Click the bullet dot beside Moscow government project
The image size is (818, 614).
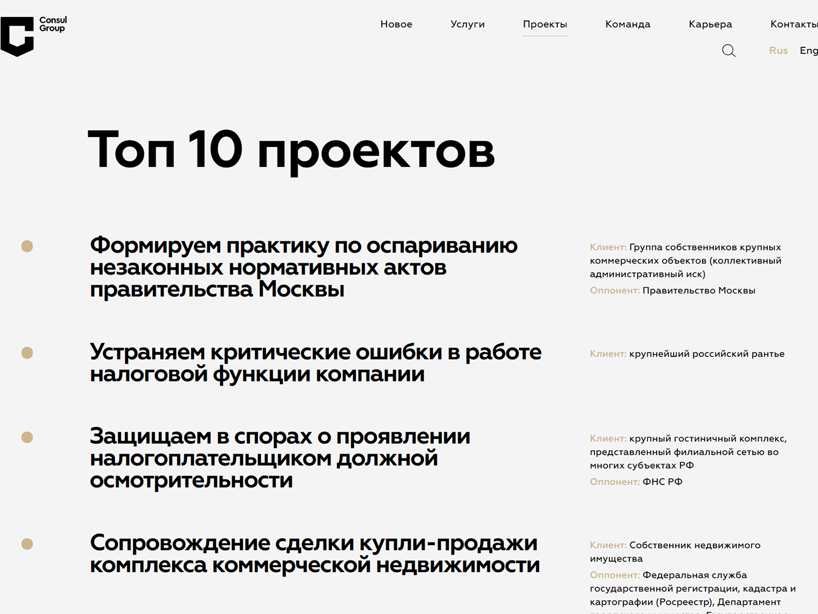pos(27,246)
